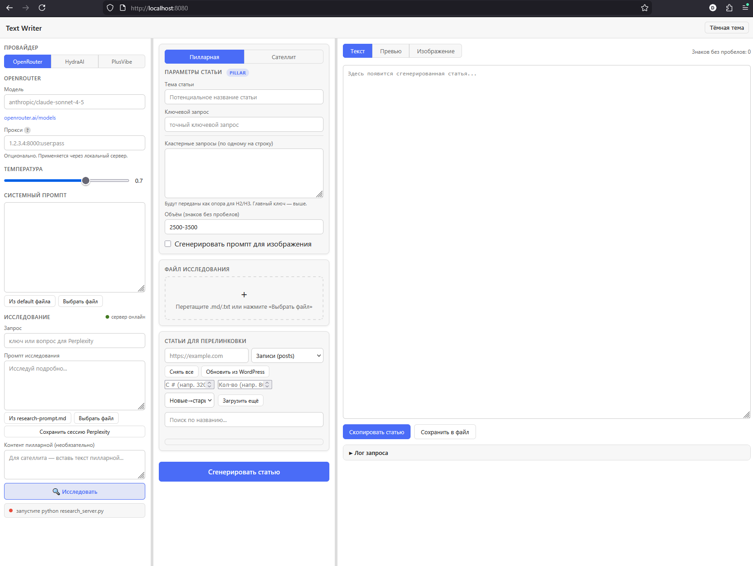Click the сервер онлайн status text
This screenshot has height=566, width=753.
point(128,317)
